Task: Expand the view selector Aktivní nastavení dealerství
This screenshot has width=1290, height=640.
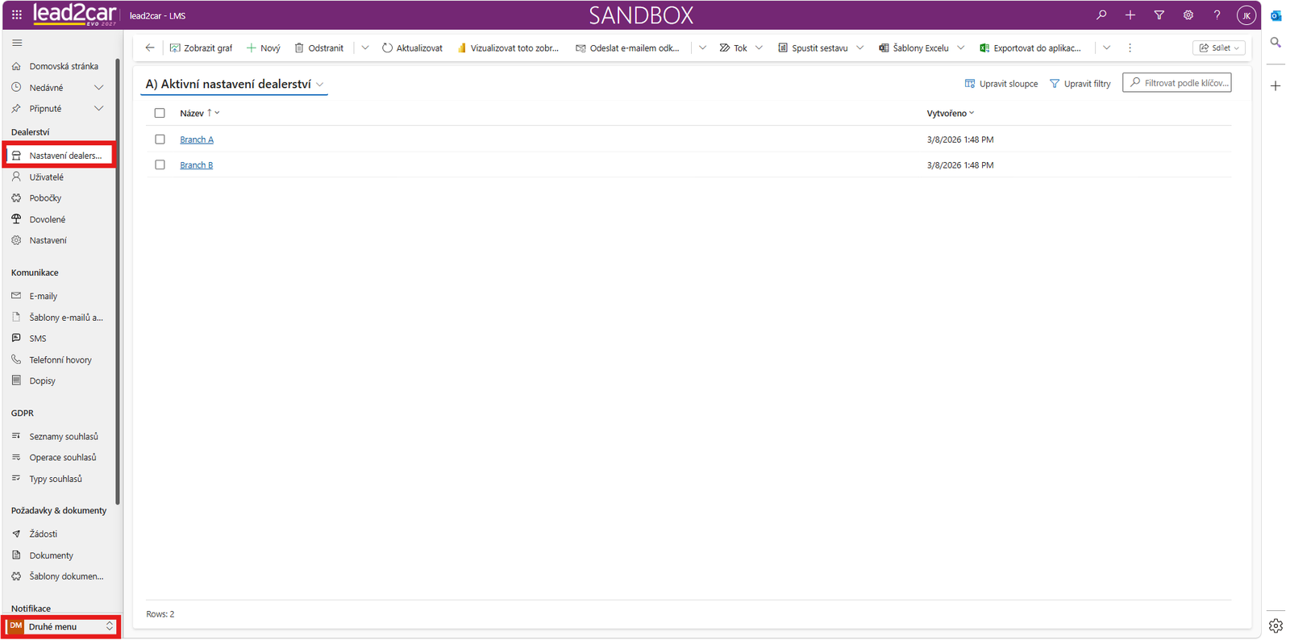Action: [x=235, y=84]
